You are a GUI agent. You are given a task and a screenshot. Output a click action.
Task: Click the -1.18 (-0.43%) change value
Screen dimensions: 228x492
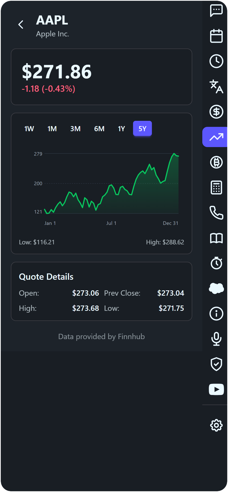48,89
